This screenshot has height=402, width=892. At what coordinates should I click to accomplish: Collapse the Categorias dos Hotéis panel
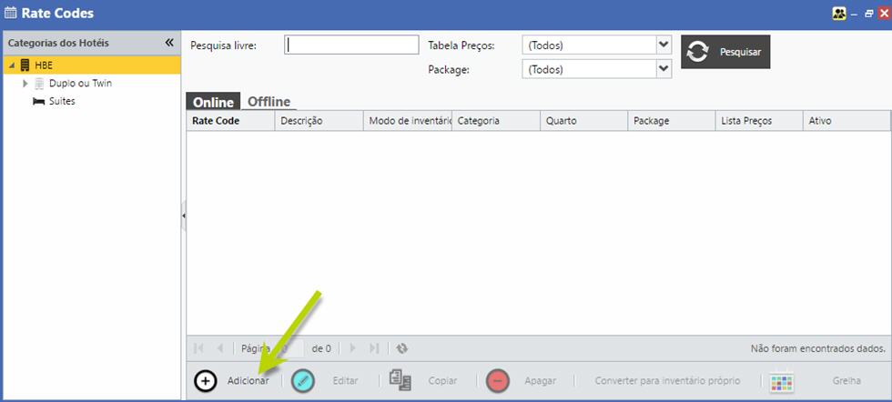[169, 43]
